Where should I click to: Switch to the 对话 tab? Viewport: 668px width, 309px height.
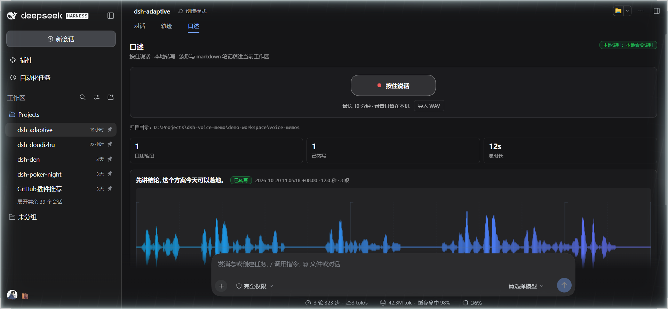click(x=140, y=26)
